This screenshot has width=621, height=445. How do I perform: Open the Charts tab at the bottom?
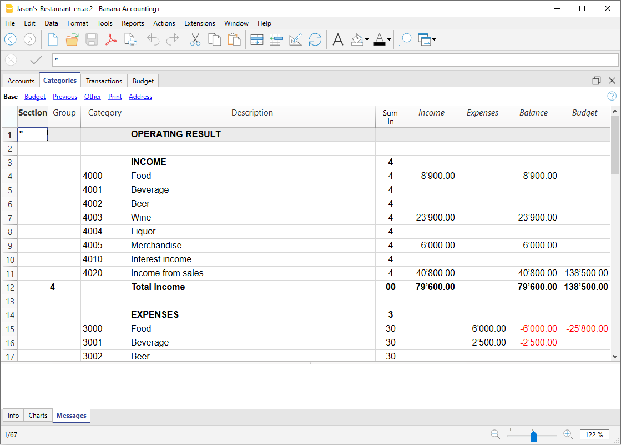coord(38,415)
